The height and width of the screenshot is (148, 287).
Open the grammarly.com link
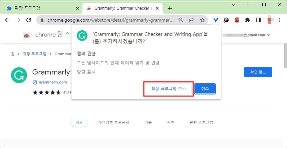pyautogui.click(x=53, y=82)
